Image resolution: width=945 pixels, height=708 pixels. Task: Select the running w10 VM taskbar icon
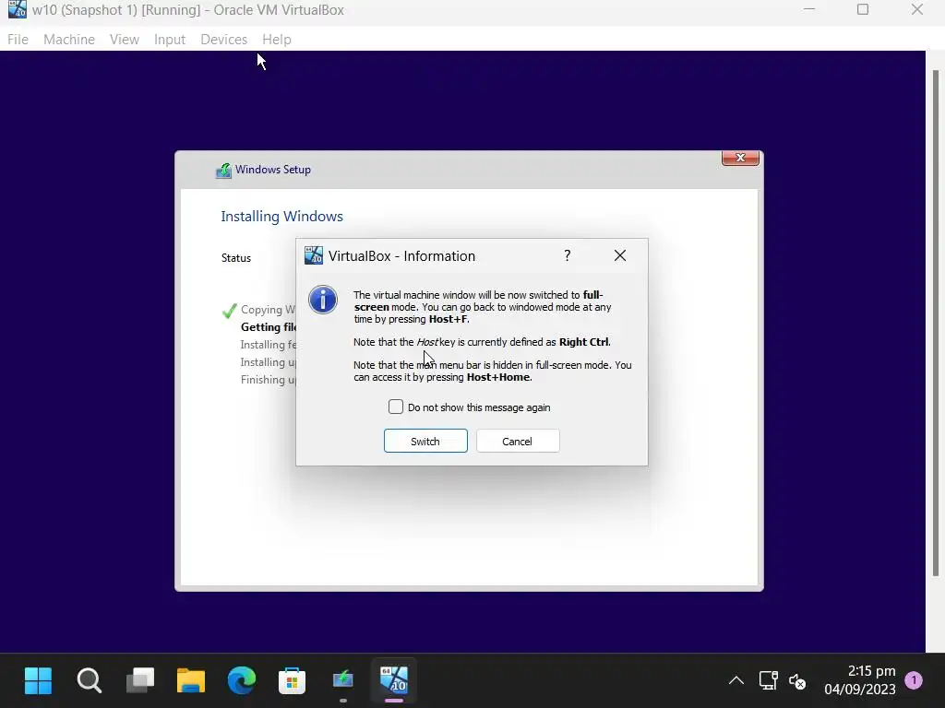(x=394, y=680)
